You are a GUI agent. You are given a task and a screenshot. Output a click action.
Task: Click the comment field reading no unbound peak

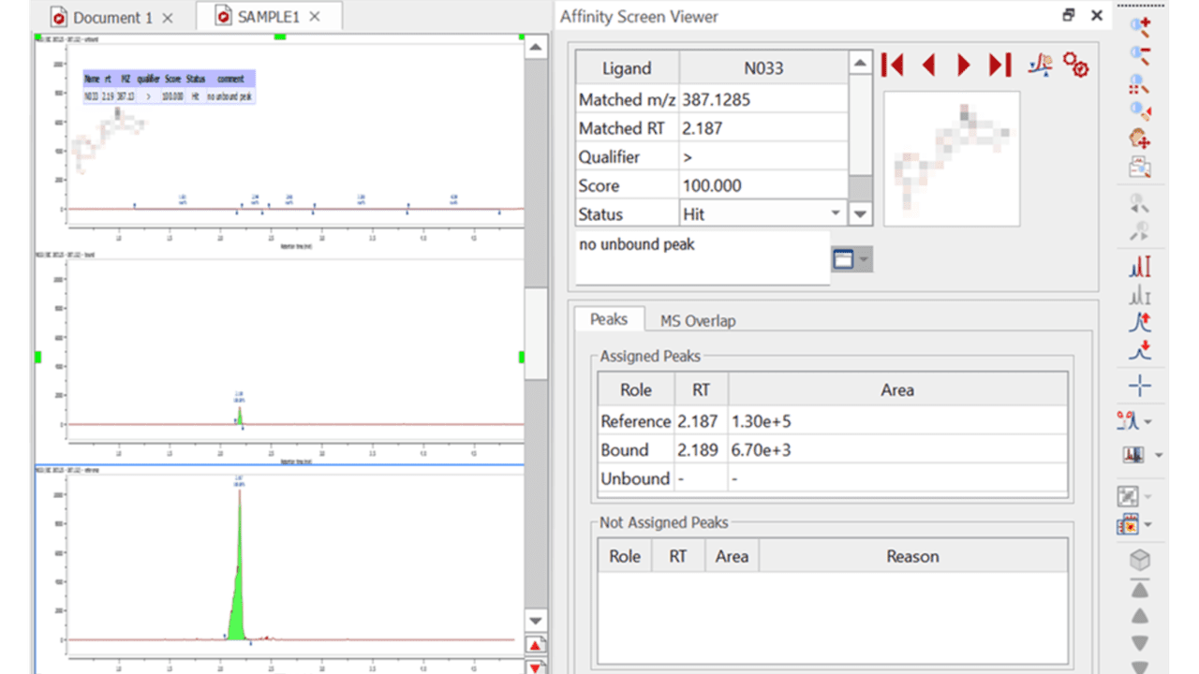703,258
